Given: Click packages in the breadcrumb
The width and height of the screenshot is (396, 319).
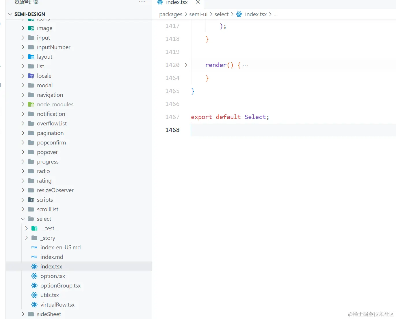Looking at the screenshot, I should click(x=171, y=14).
